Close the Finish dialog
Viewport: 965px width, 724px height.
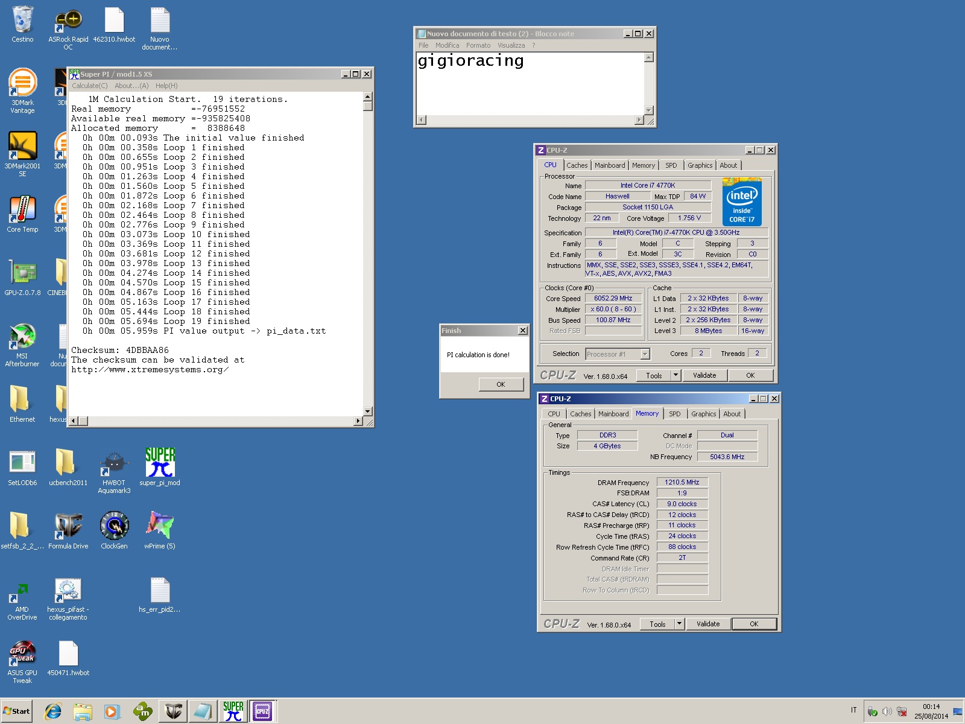[523, 330]
